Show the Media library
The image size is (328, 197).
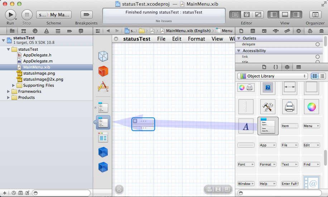(299, 67)
